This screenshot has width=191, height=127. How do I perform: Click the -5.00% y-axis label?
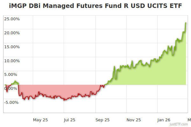tap(12, 103)
